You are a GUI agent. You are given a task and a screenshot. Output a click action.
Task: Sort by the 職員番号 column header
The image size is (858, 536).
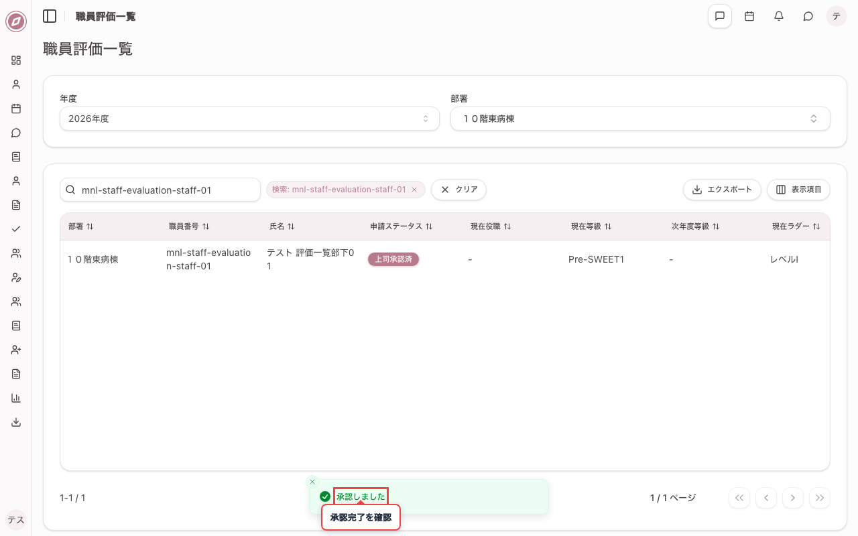189,226
